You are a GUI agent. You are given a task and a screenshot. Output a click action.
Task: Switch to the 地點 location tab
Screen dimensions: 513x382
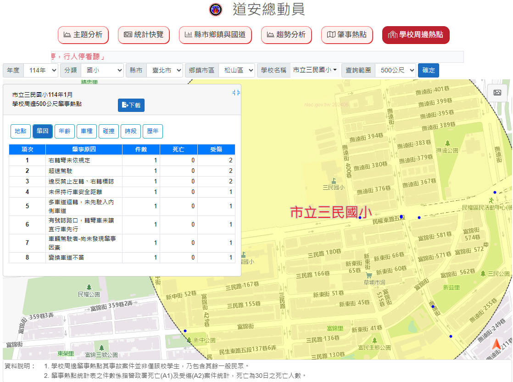point(21,131)
